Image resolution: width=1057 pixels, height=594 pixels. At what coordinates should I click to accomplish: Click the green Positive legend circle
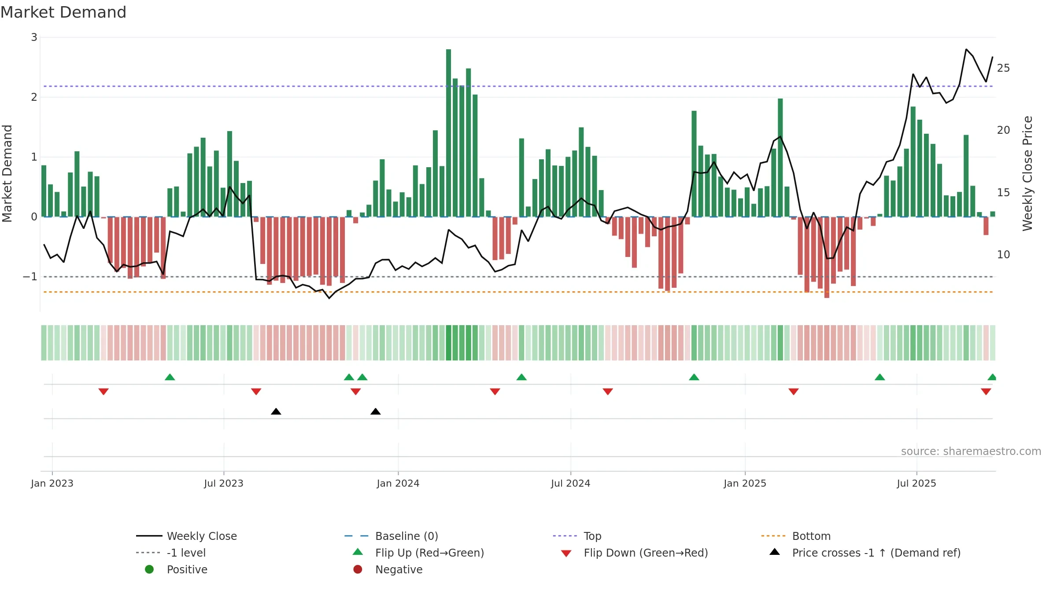(x=149, y=569)
